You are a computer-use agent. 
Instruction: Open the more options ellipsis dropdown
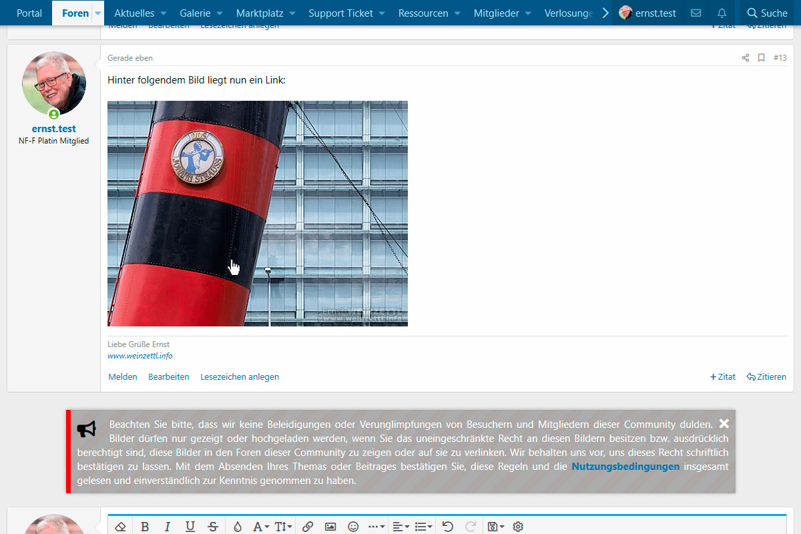(376, 527)
